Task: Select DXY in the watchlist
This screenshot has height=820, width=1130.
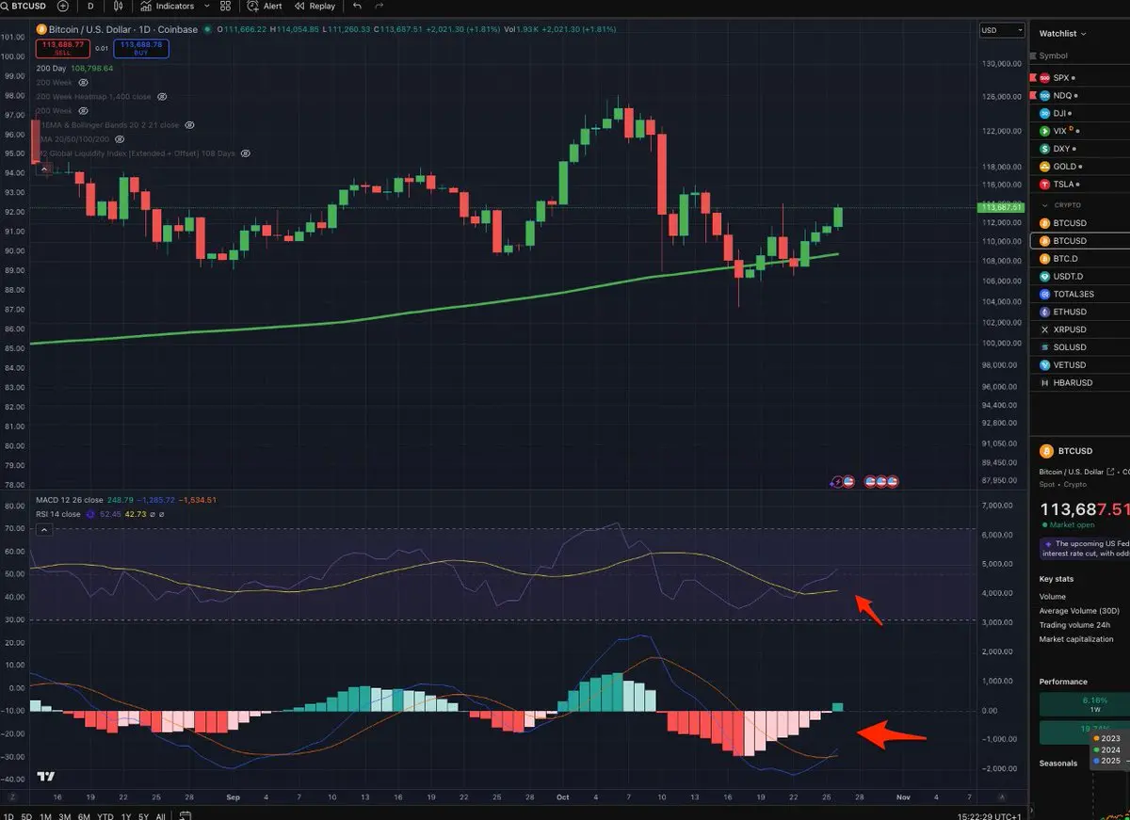Action: tap(1080, 149)
